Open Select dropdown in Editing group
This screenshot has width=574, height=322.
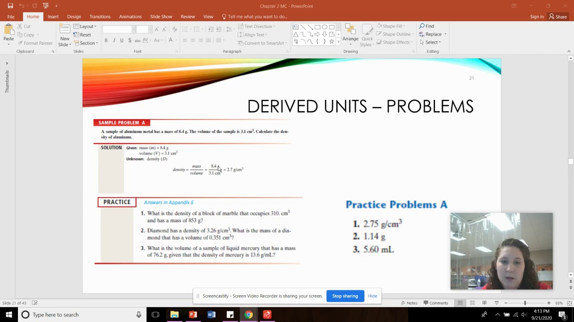tap(430, 42)
